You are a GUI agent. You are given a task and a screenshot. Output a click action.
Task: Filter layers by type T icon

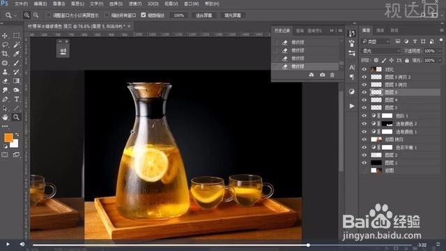click(415, 42)
